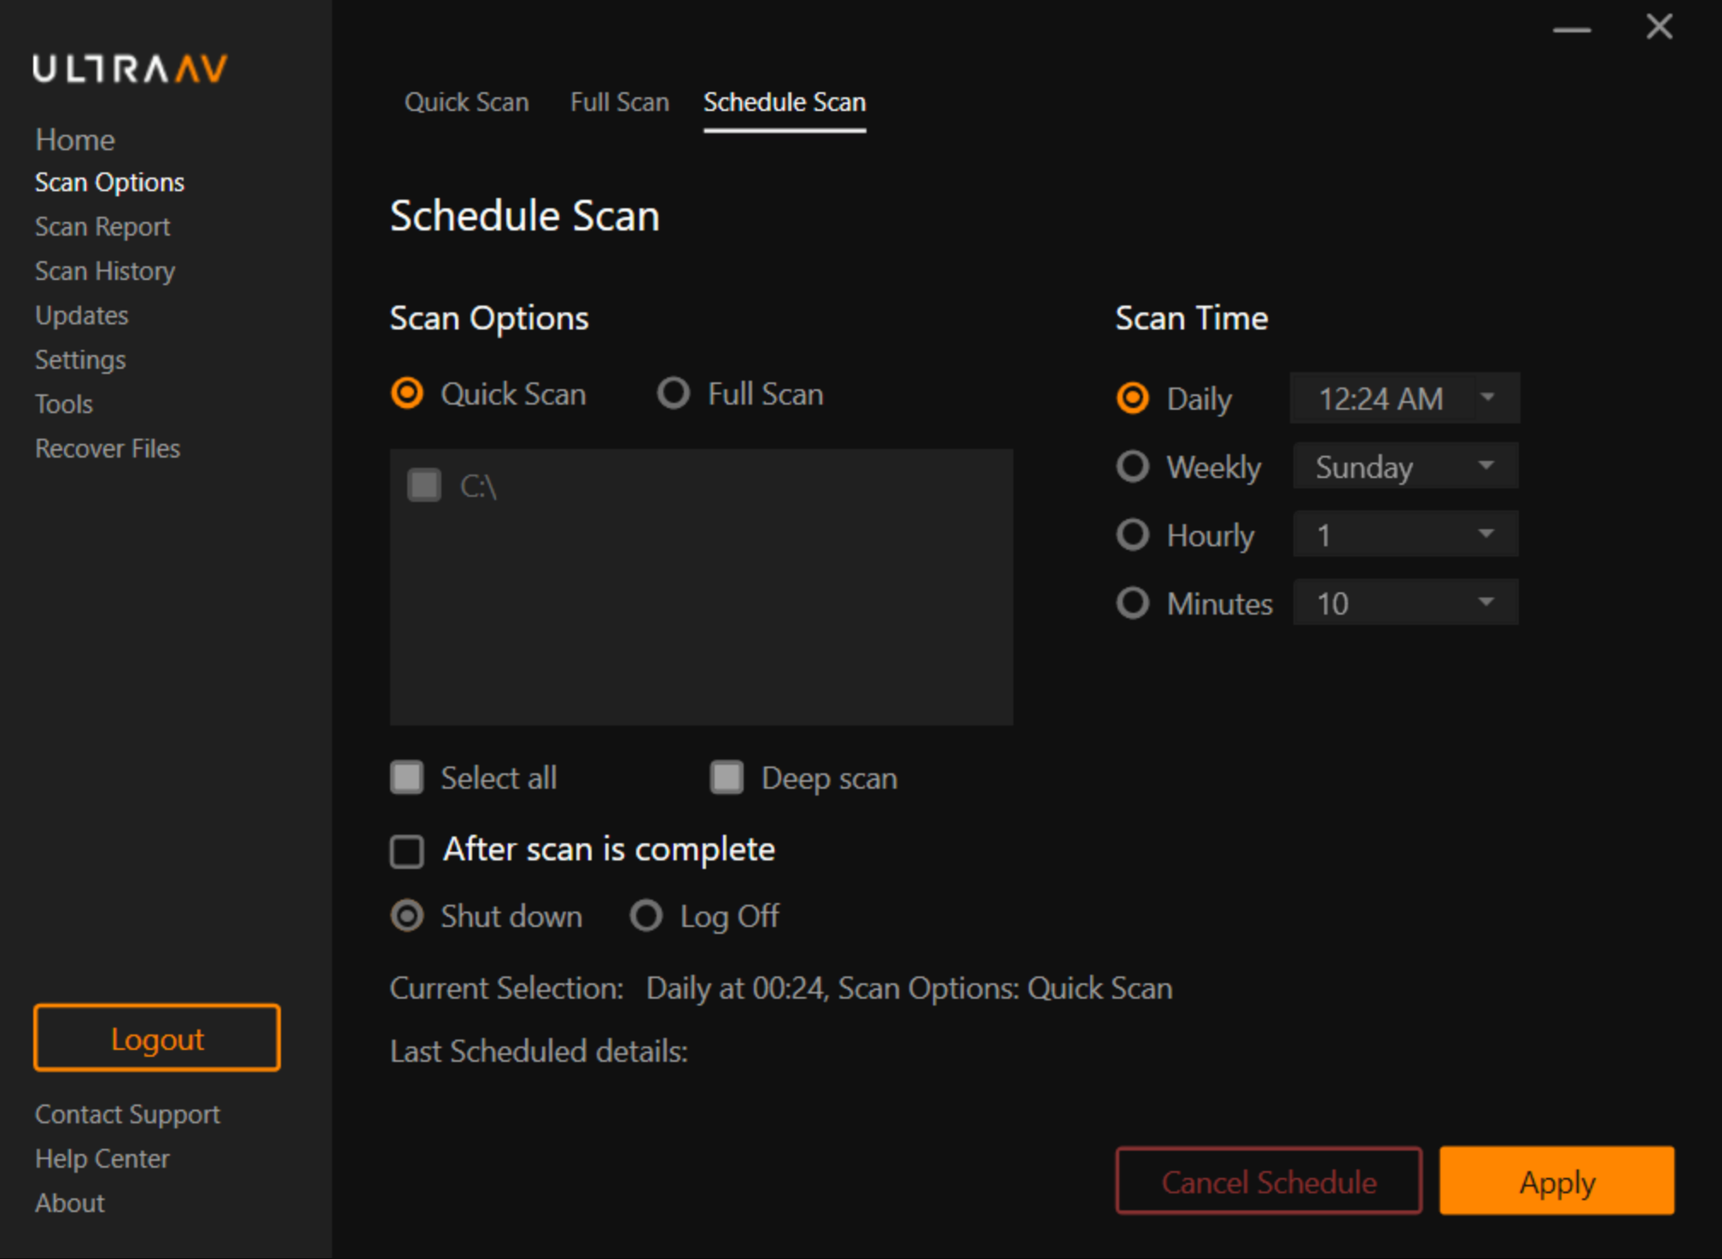This screenshot has height=1259, width=1722.
Task: Open the Full Scan tab
Action: tap(619, 102)
